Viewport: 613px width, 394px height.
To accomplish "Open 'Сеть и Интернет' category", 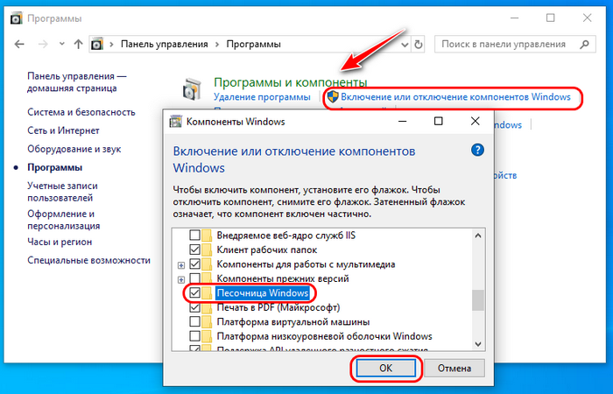I will 63,130.
